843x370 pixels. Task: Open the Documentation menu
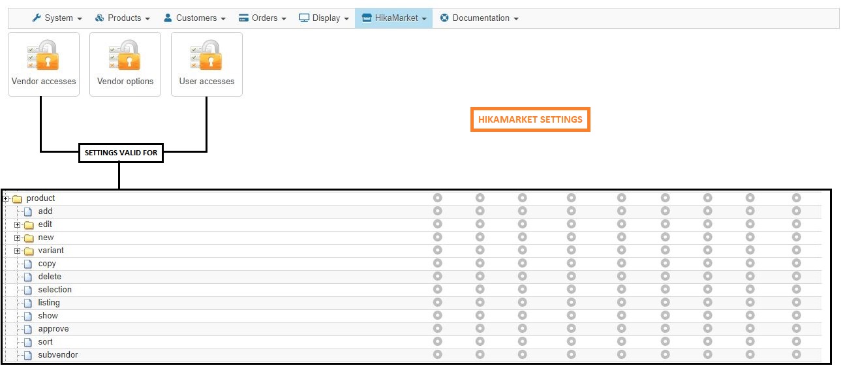(479, 18)
